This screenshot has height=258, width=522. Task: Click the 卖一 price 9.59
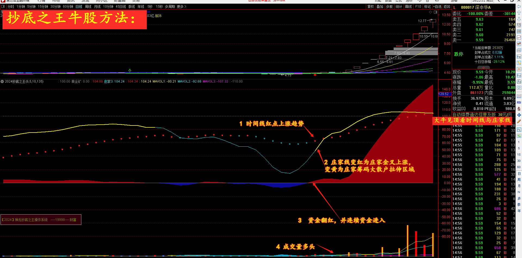pyautogui.click(x=479, y=40)
